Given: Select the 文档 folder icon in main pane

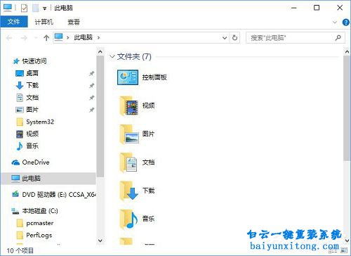Looking at the screenshot, I should click(128, 162).
